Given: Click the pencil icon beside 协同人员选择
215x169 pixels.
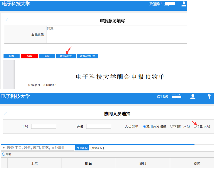Looking at the screenshot, I should point(5,113).
